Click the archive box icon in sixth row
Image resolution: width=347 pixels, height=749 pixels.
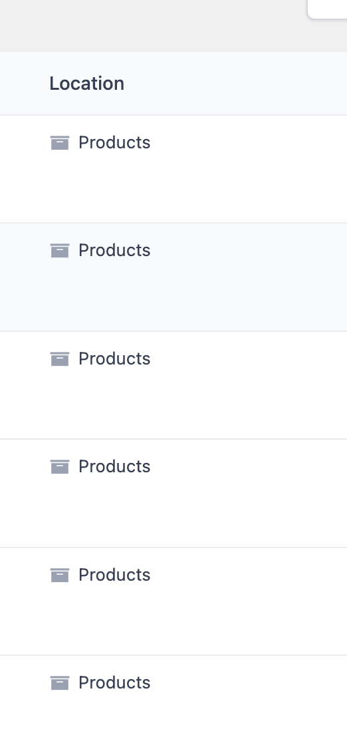60,683
